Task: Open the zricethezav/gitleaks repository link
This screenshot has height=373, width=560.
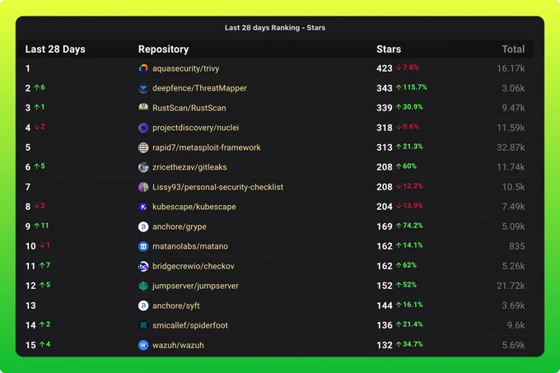Action: pyautogui.click(x=189, y=167)
